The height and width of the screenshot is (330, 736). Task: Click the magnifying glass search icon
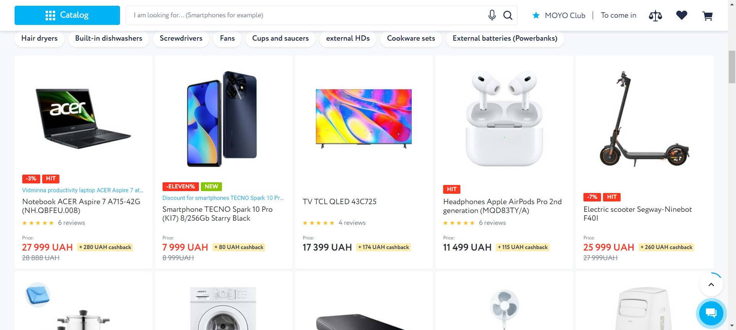508,15
